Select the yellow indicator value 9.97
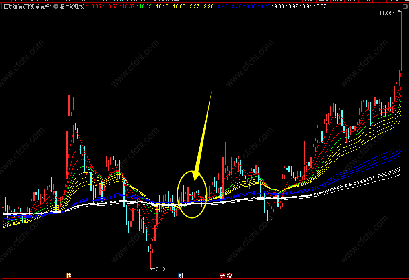The height and width of the screenshot is (280, 409). click(195, 6)
